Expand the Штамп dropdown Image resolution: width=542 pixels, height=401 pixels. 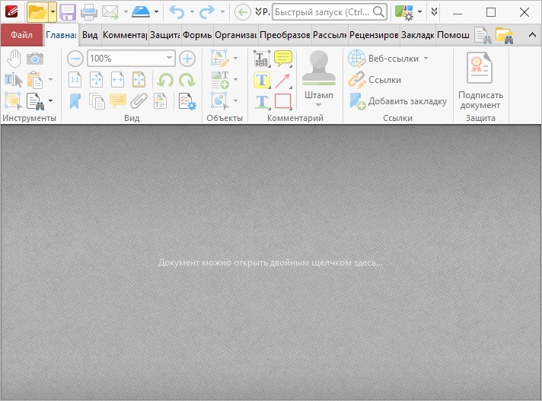click(319, 105)
